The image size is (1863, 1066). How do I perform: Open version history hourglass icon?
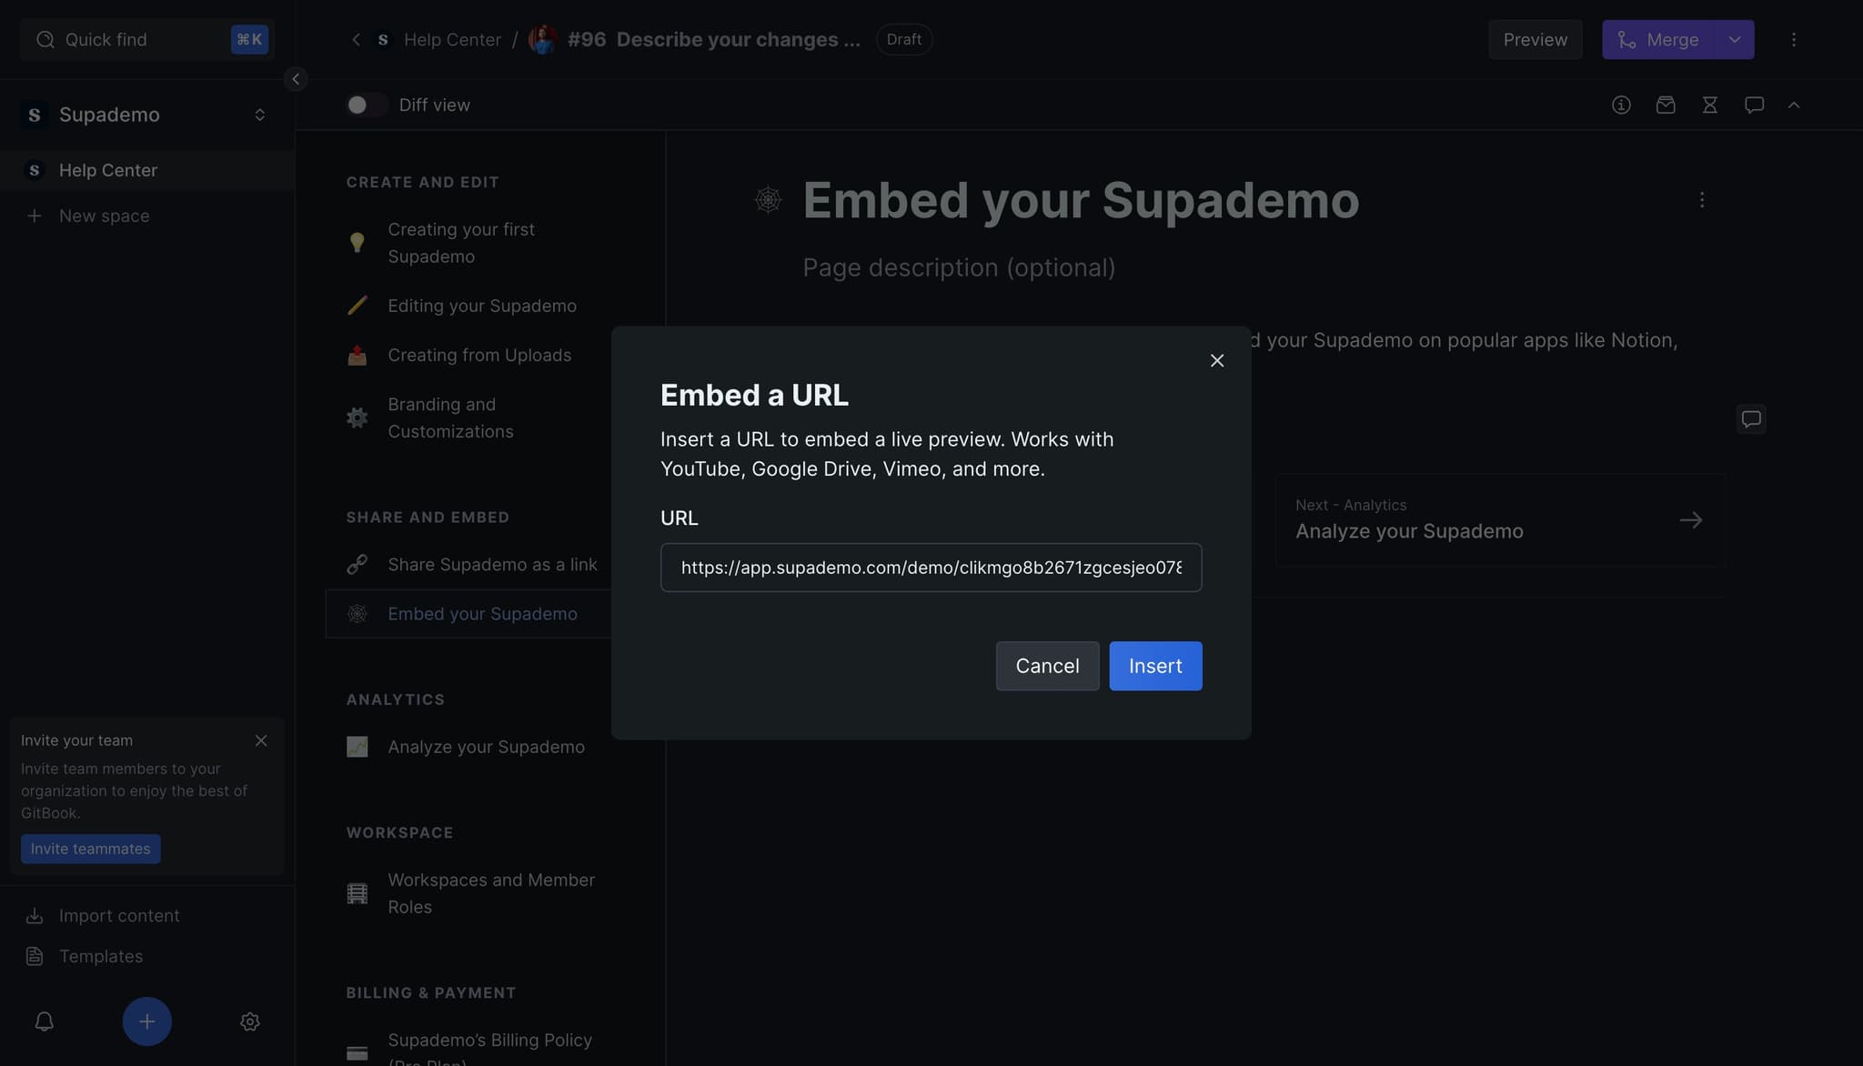tap(1710, 106)
